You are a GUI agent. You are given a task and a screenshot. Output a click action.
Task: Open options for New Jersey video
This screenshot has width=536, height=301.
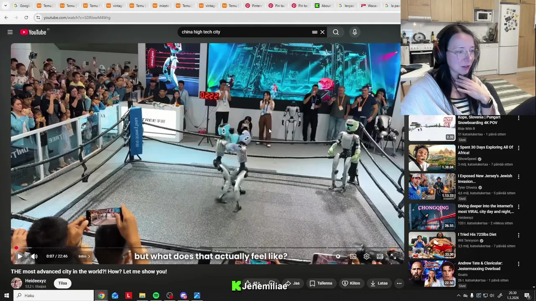[518, 177]
